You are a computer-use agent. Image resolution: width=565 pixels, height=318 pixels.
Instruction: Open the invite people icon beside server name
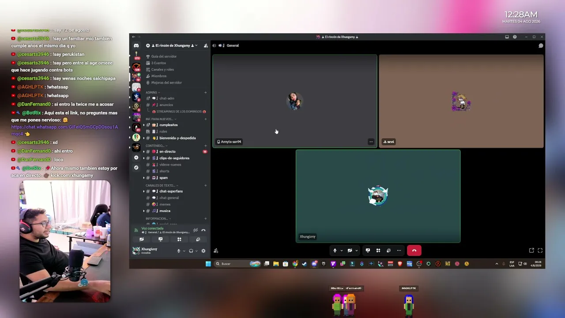click(206, 45)
